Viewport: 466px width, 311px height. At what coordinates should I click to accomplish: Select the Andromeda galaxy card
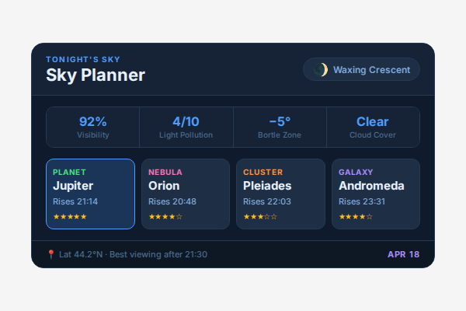(376, 194)
